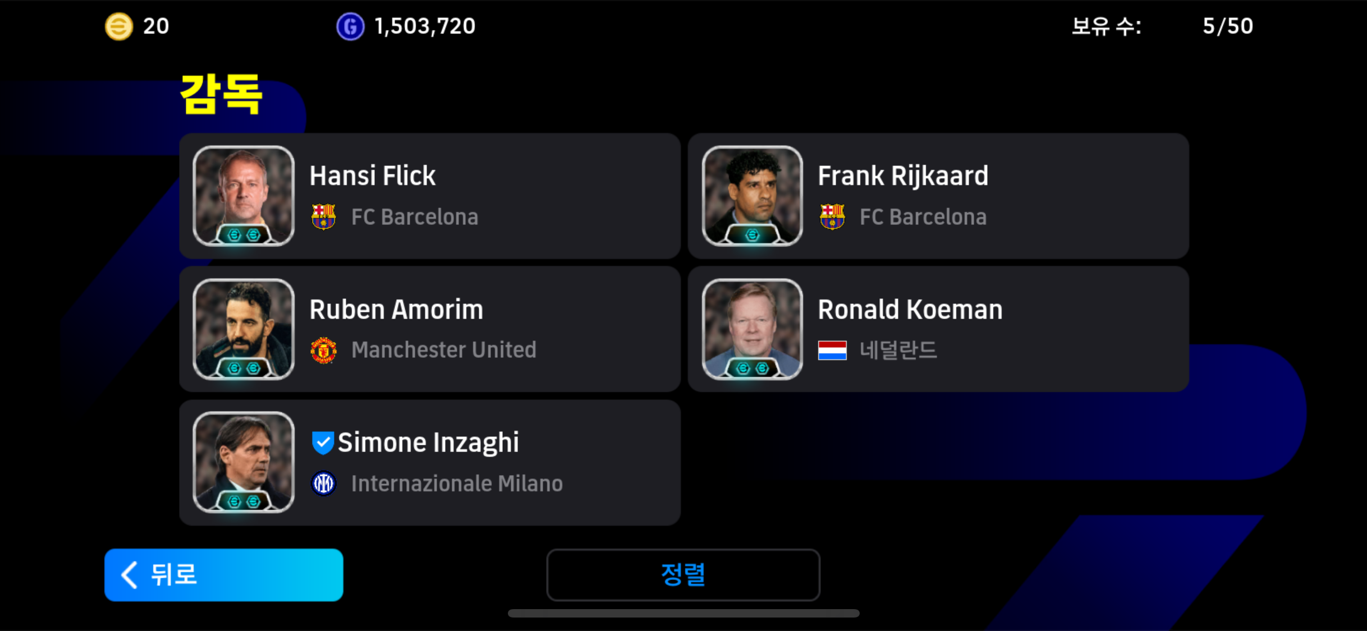Tap the Internazionale Milano crest icon
The height and width of the screenshot is (631, 1367).
pyautogui.click(x=324, y=483)
